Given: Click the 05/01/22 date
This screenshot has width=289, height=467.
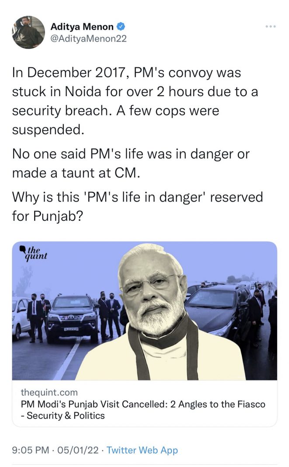Looking at the screenshot, I should tap(78, 450).
